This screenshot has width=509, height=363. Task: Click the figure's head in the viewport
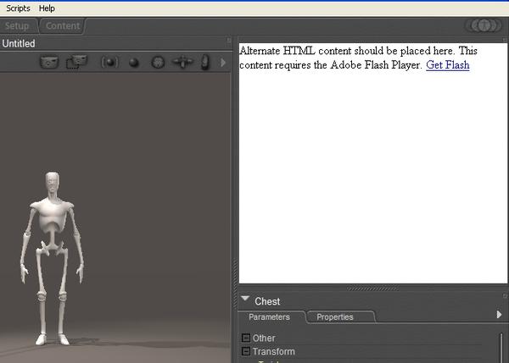pos(53,184)
